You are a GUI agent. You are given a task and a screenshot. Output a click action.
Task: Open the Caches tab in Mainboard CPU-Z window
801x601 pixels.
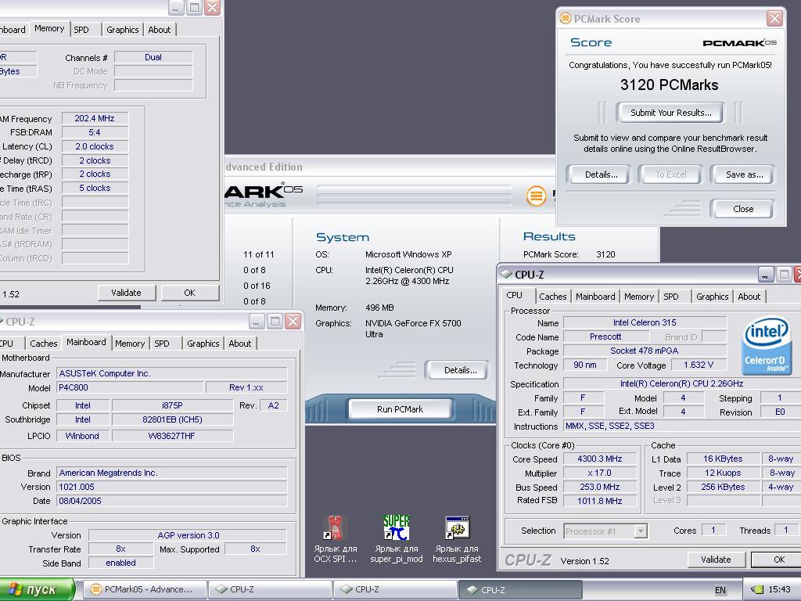tap(44, 344)
